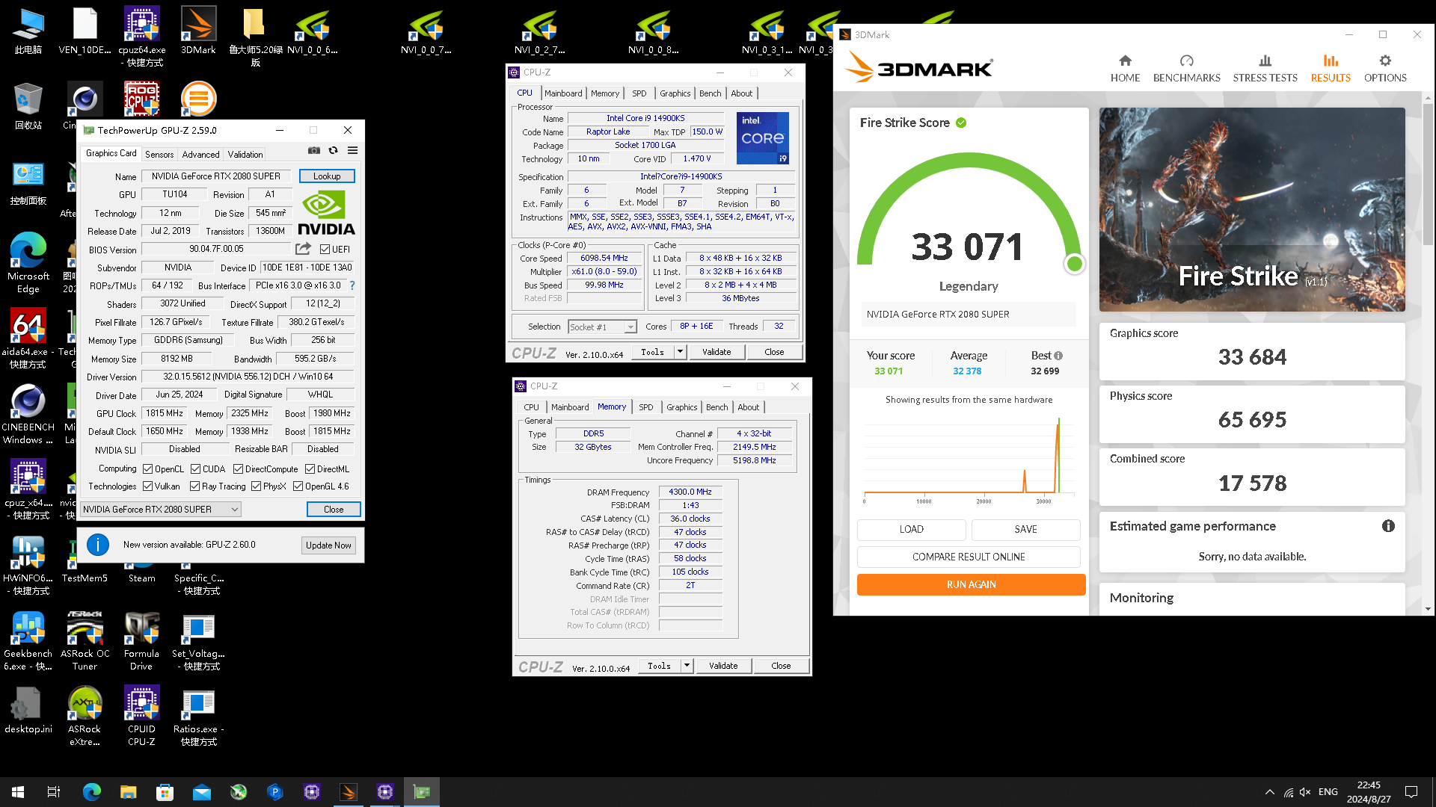Open File Explorer from the taskbar
This screenshot has height=807, width=1436.
129,792
